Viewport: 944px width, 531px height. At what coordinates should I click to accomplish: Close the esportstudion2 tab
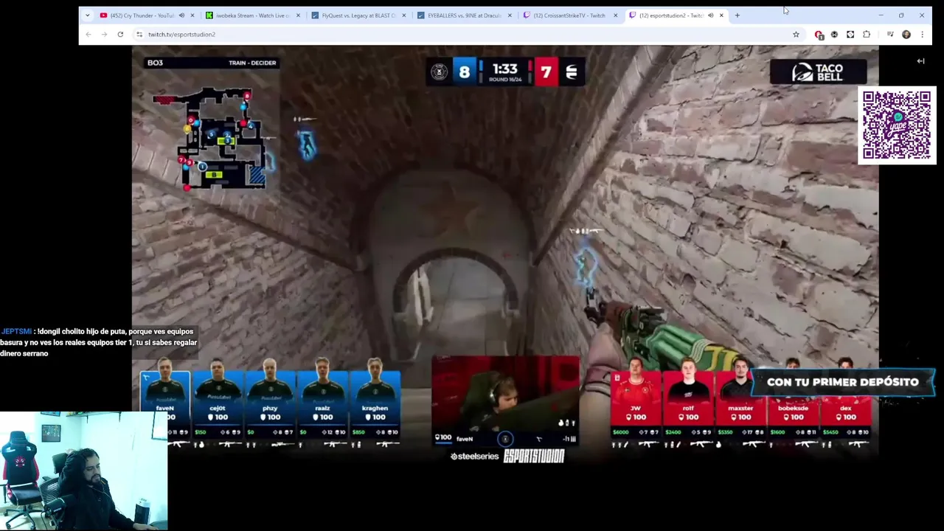pos(721,15)
